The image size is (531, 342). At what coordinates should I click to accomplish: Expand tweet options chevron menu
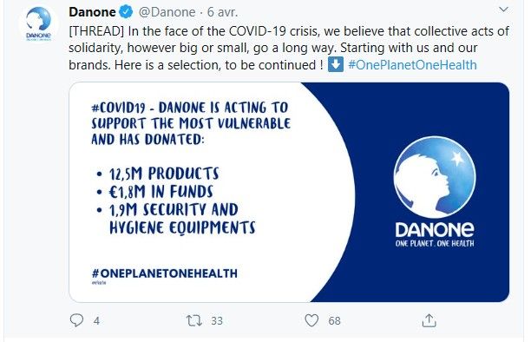tap(503, 10)
